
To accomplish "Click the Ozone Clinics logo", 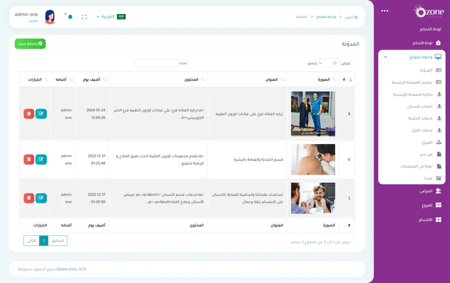I will point(429,11).
